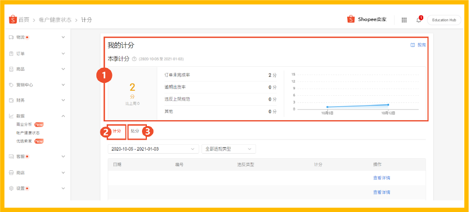Collapse the 数据 section chevron

point(63,116)
